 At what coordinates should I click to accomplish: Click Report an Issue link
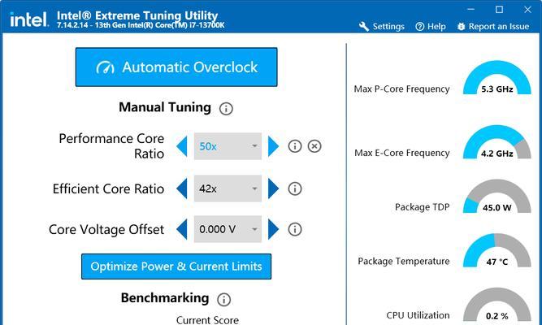tap(493, 27)
